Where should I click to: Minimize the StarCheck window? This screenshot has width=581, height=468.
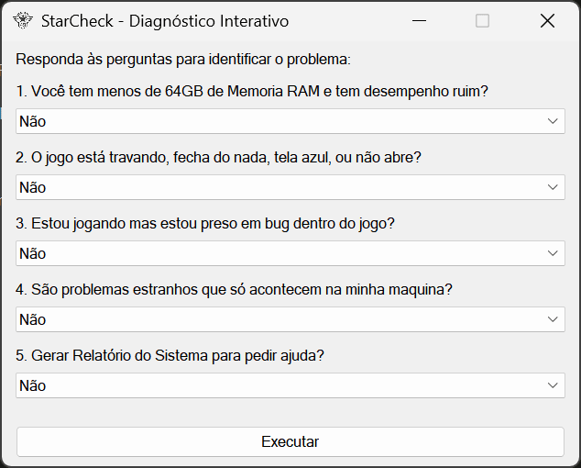point(418,21)
